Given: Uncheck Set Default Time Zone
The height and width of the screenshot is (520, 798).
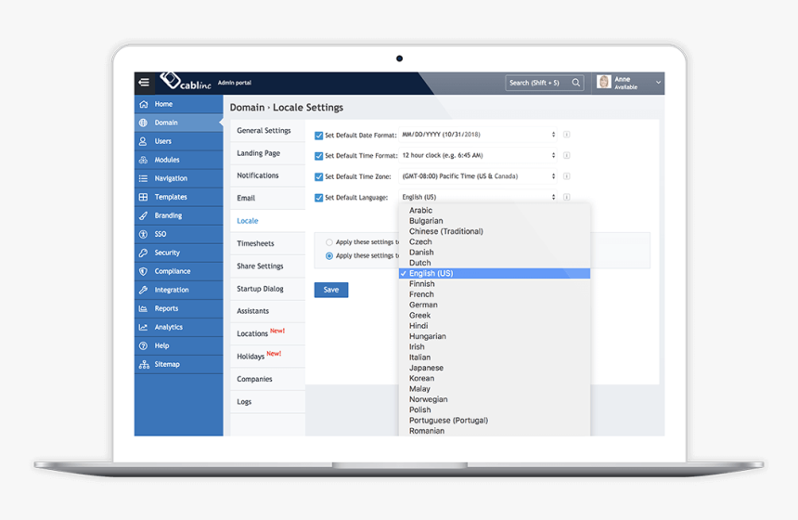Looking at the screenshot, I should [318, 176].
